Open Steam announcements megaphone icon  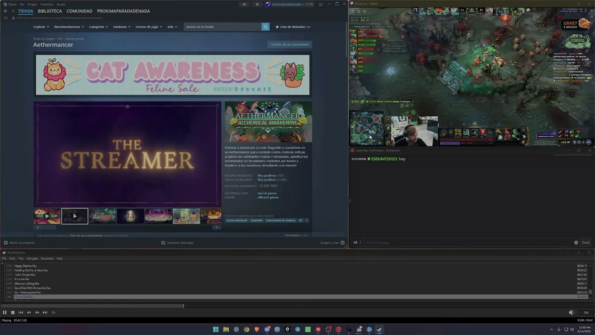tap(244, 4)
